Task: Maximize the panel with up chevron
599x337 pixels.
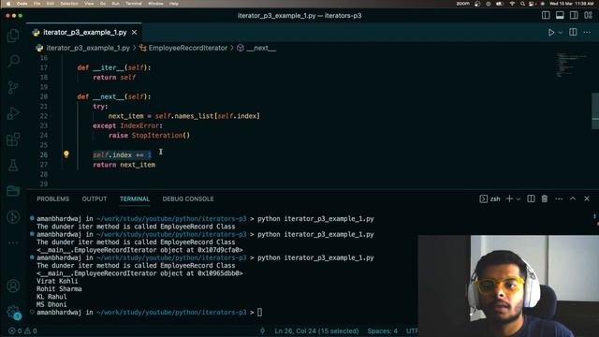Action: [573, 198]
